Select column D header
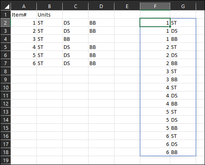 [x=101, y=6]
